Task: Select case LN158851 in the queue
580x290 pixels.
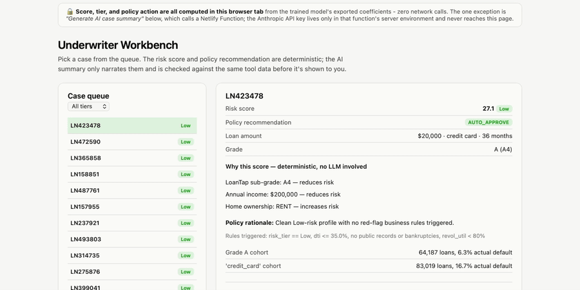Action: pos(132,175)
